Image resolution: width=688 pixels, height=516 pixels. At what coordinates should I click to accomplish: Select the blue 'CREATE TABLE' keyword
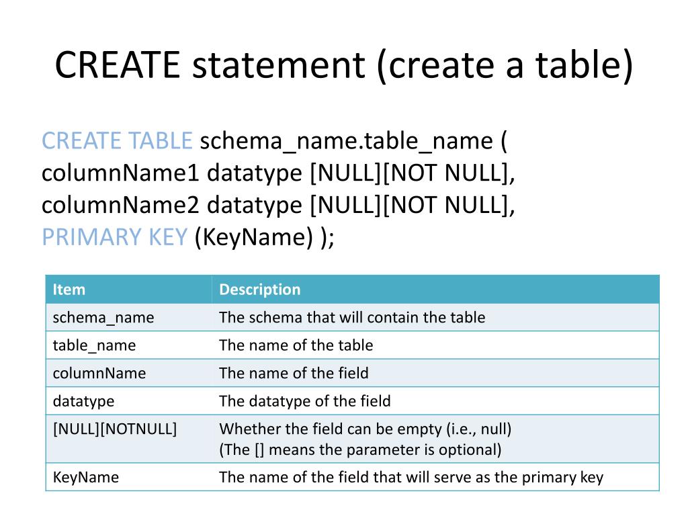tap(117, 141)
